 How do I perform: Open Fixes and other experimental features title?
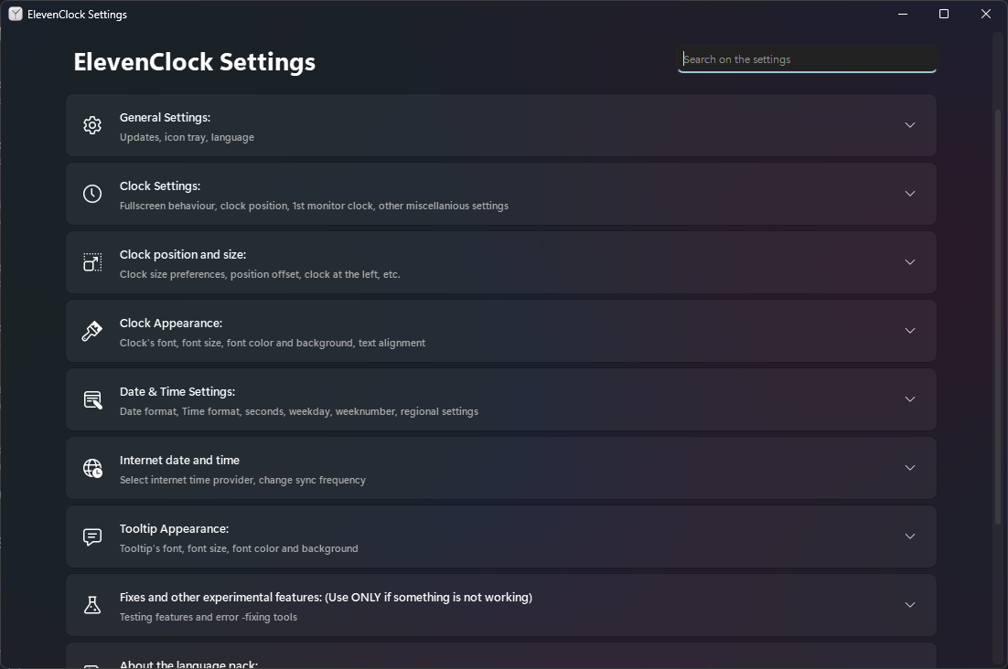[x=326, y=597]
